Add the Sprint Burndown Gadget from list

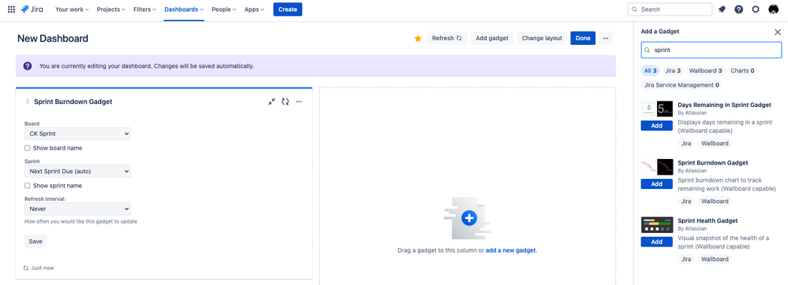click(x=657, y=183)
